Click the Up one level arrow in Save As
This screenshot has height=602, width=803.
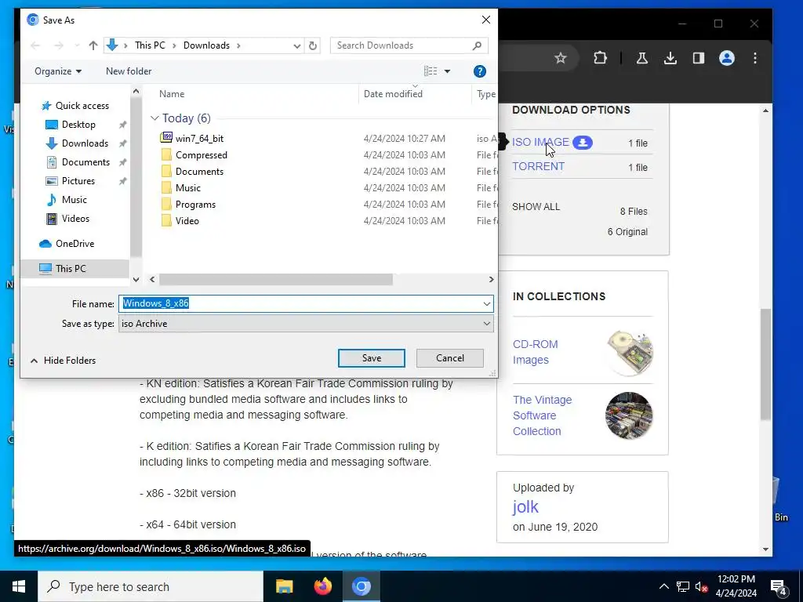93,45
